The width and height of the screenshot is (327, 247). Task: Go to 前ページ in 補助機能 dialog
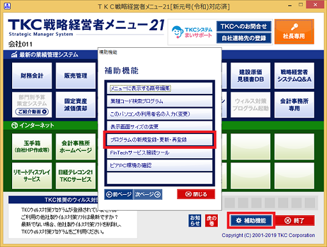click(119, 194)
